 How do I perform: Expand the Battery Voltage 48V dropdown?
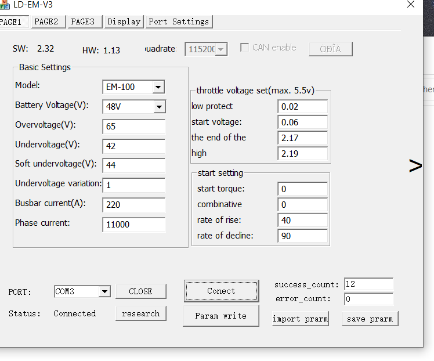(159, 107)
